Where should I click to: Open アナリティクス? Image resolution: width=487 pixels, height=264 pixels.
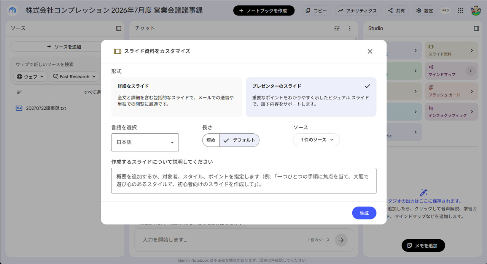(x=358, y=11)
